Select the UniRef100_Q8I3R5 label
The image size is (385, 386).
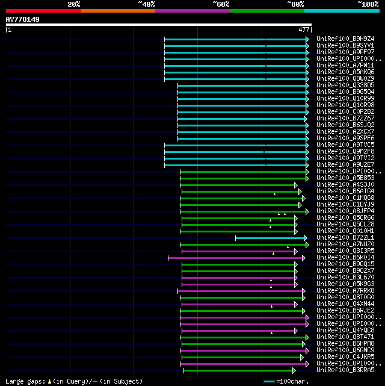(x=345, y=251)
